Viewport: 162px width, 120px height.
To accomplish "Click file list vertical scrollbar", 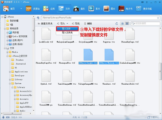I will click(160, 71).
